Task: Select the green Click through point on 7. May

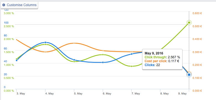Action: (132, 66)
